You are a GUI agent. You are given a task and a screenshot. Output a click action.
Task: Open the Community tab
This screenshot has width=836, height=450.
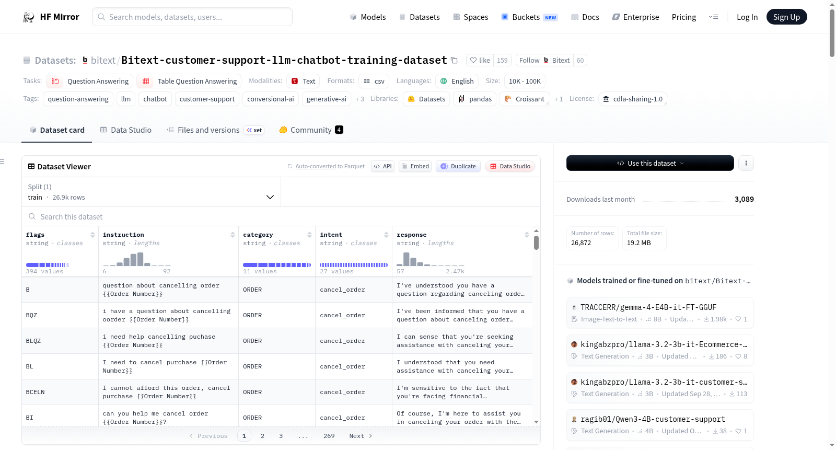click(311, 130)
